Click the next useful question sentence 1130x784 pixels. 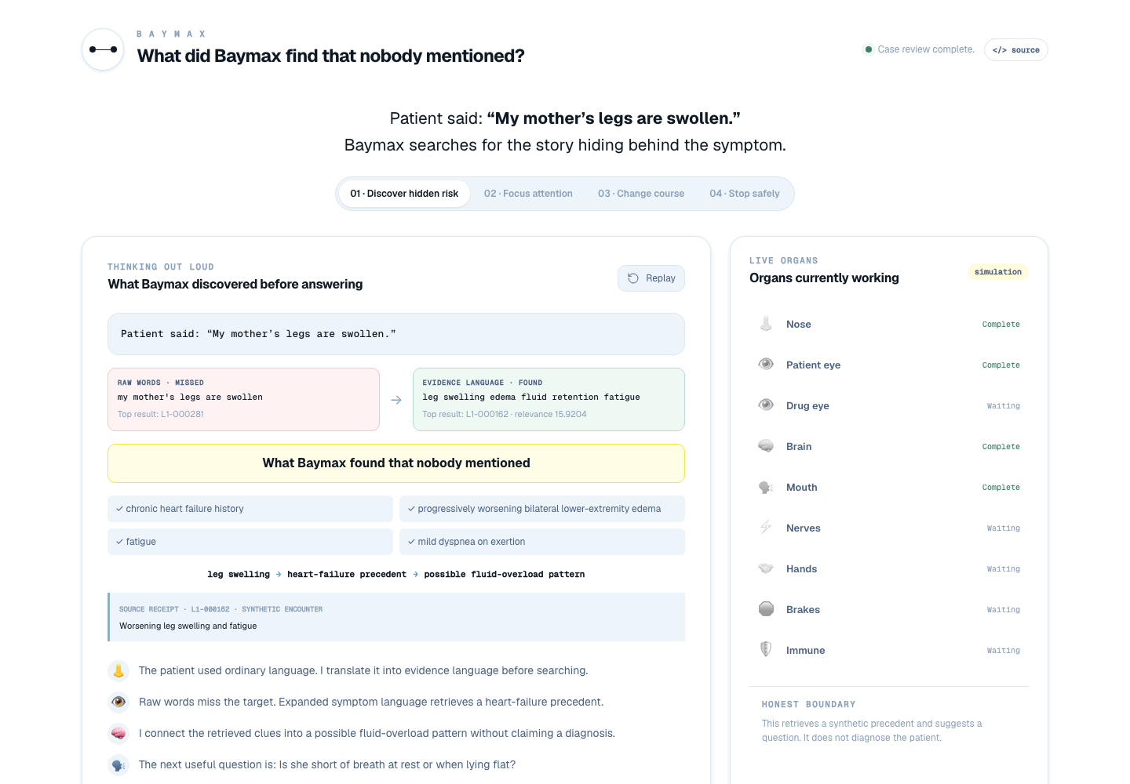point(327,765)
